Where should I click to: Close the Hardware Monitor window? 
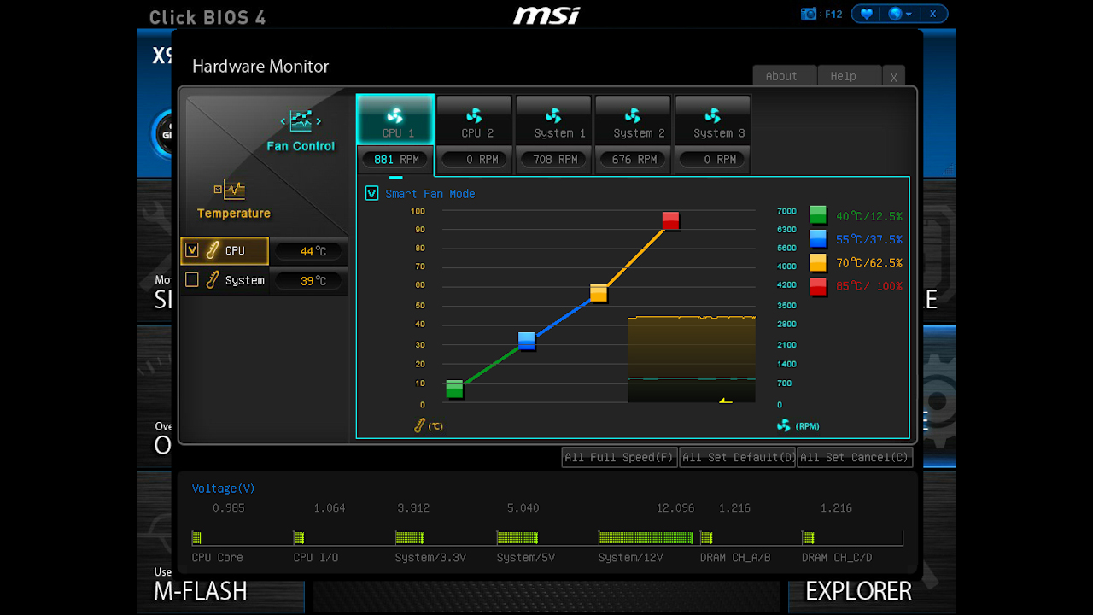click(x=893, y=76)
